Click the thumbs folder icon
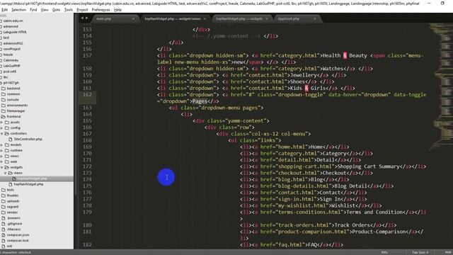The width and height of the screenshot is (453, 255). click(4, 195)
